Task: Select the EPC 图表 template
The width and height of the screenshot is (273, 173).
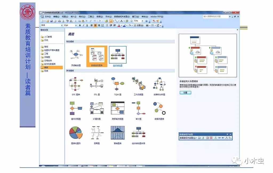Action: 76,86
